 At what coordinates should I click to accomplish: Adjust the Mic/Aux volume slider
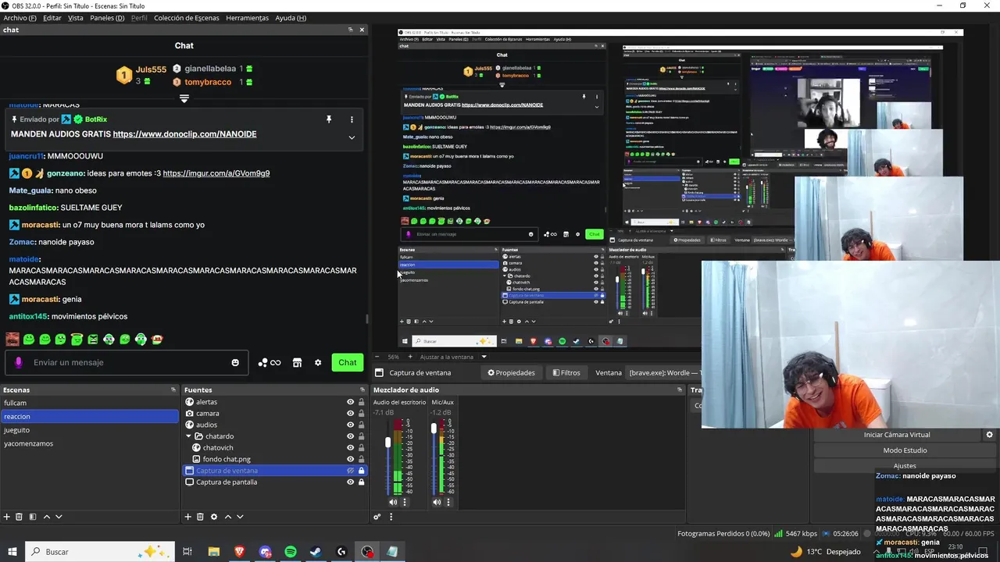pos(434,428)
